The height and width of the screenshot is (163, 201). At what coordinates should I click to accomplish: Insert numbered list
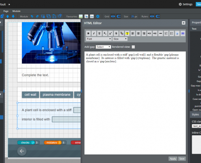click(x=166, y=33)
